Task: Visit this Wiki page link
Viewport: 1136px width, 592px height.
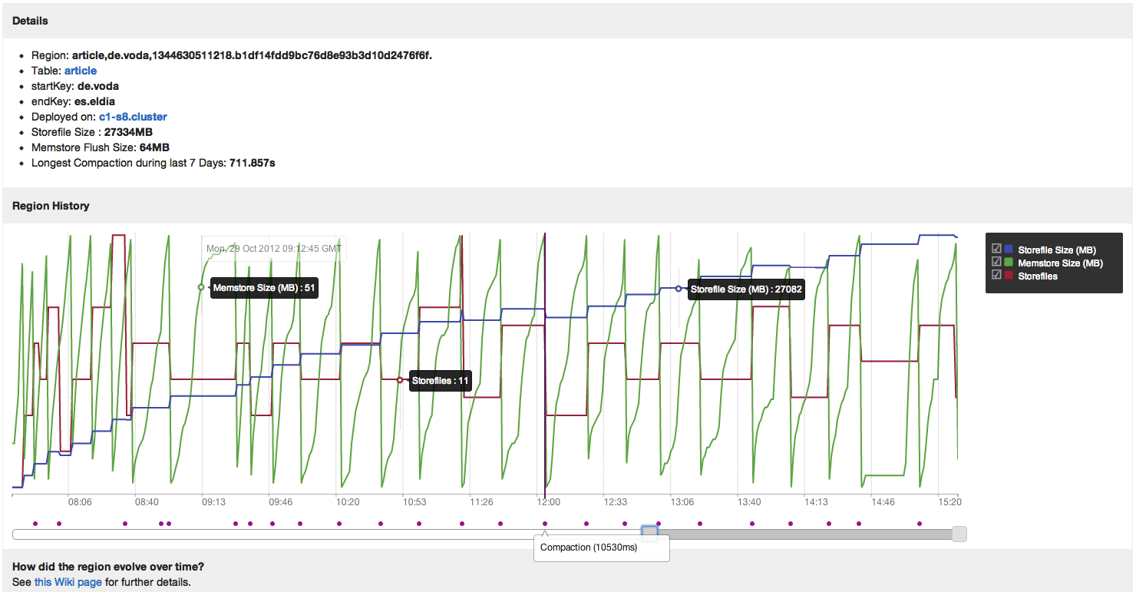Action: pos(67,581)
